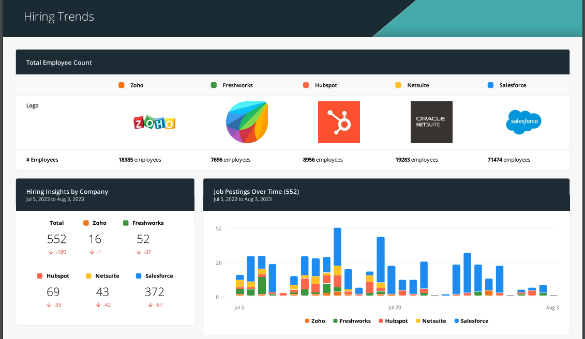Expand the Hiring Insights by Company header
Image resolution: width=585 pixels, height=339 pixels.
(67, 191)
